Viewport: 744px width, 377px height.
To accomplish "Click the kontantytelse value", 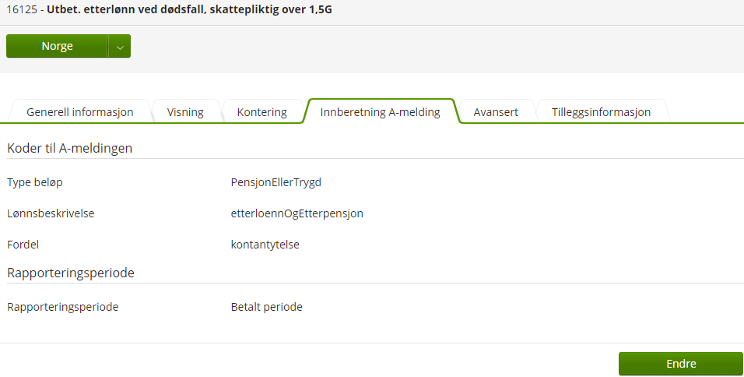I will click(x=265, y=245).
